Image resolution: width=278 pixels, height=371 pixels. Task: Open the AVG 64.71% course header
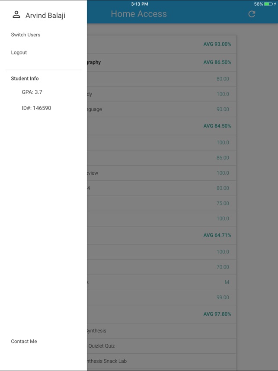tap(162, 235)
